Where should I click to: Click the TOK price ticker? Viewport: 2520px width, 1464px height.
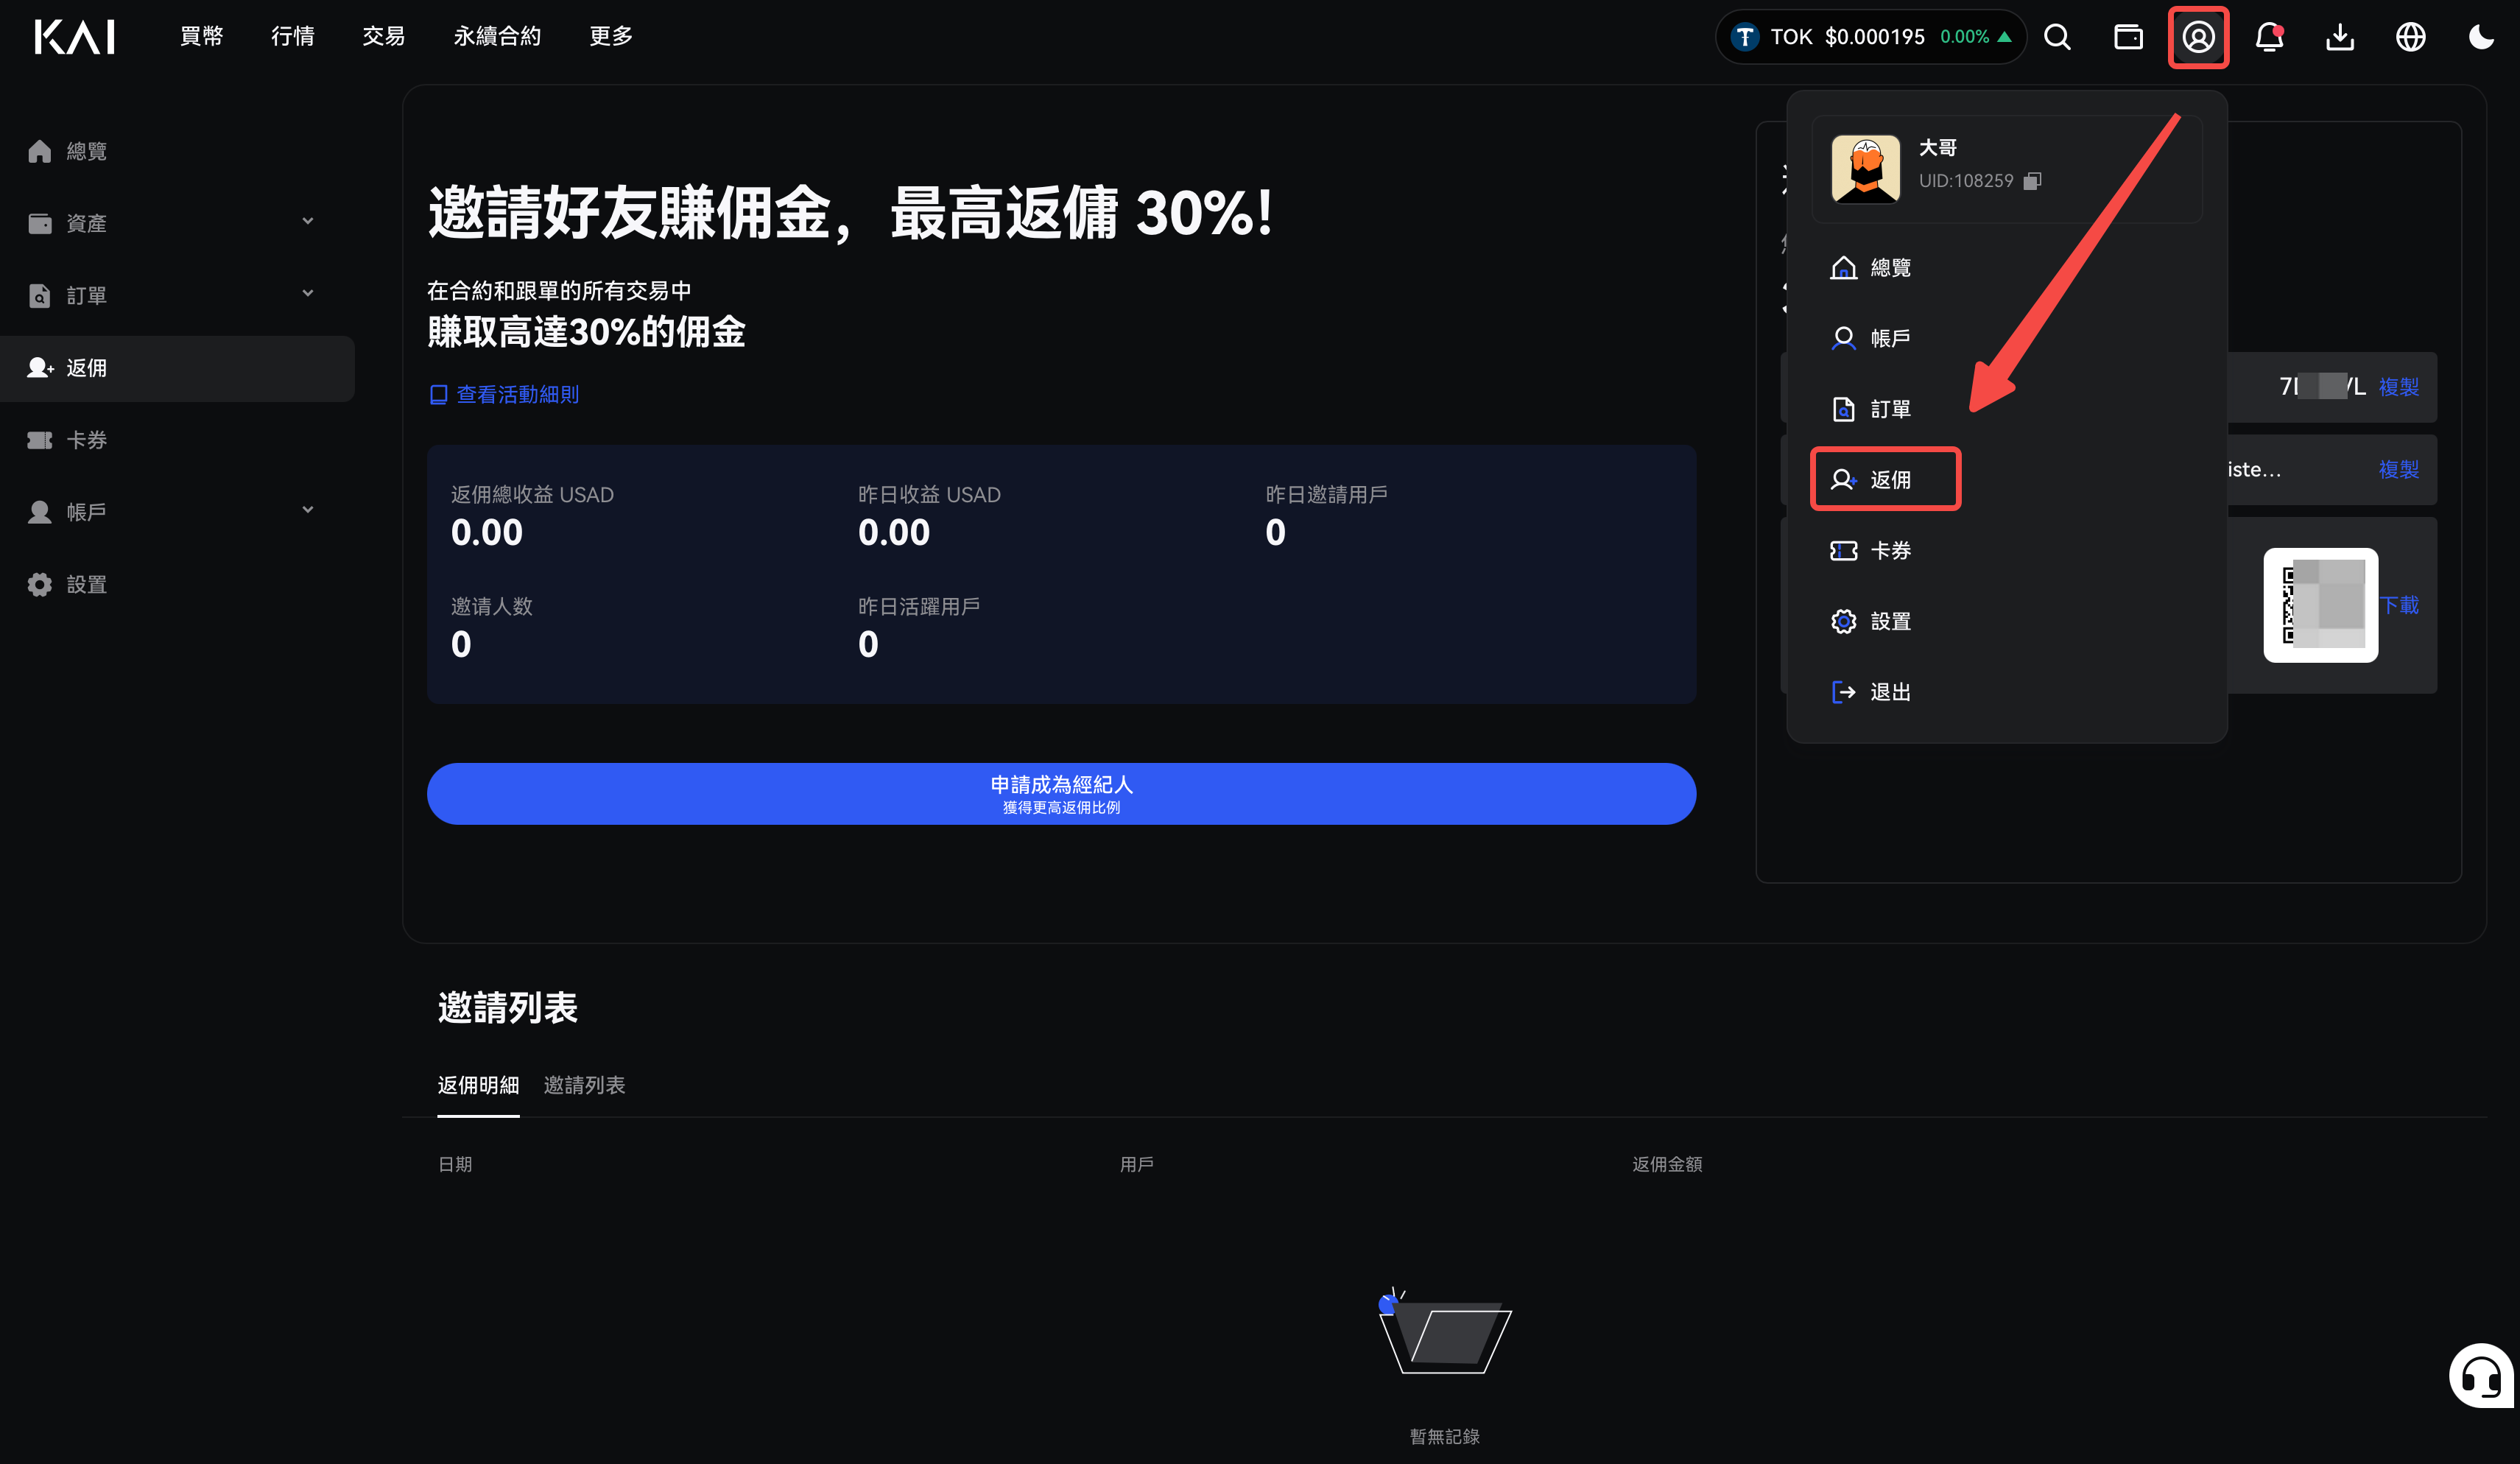click(1871, 37)
